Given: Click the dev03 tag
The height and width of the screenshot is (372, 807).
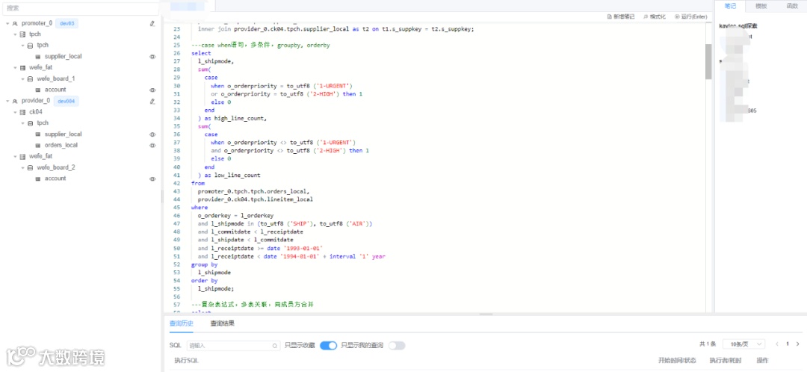Looking at the screenshot, I should [68, 23].
